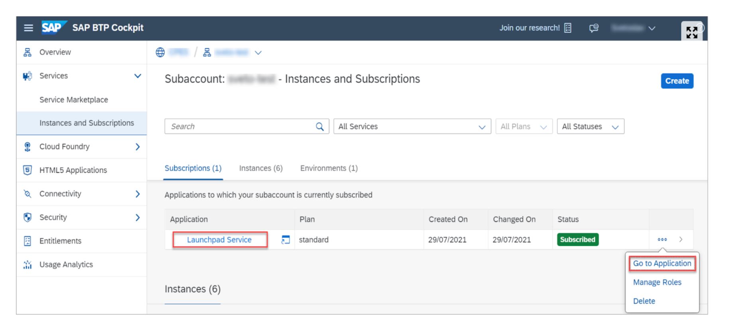
Task: Open the research survey icon
Action: pos(568,28)
